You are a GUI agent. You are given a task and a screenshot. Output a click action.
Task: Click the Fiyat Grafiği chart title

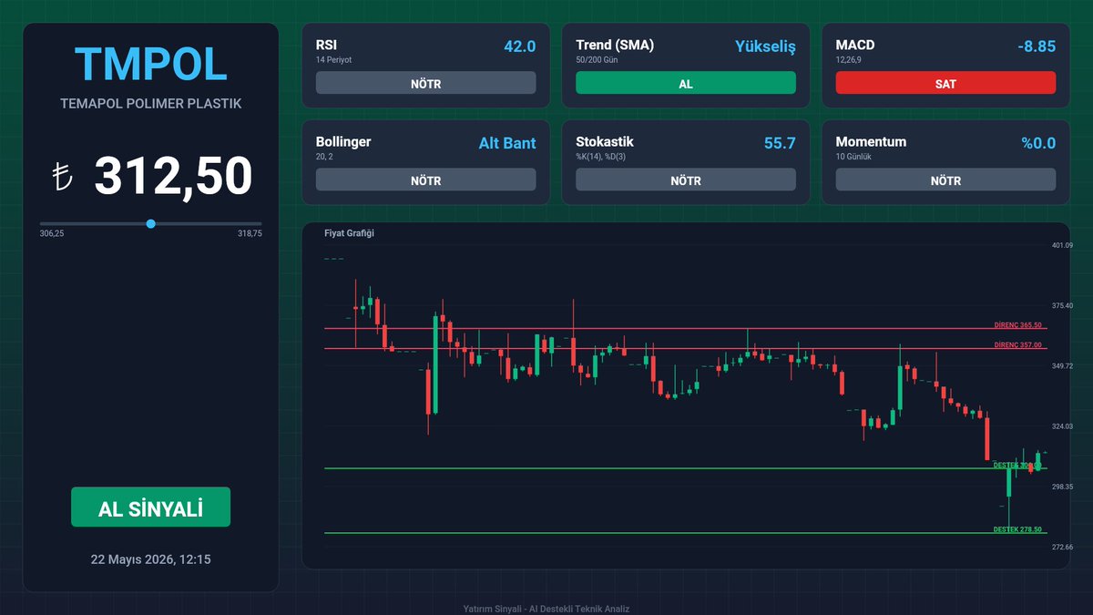point(349,233)
